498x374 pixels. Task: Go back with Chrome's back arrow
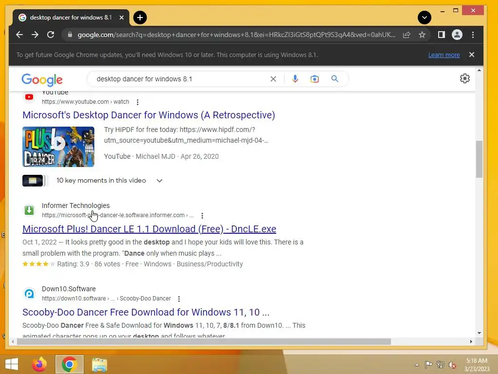pyautogui.click(x=19, y=35)
